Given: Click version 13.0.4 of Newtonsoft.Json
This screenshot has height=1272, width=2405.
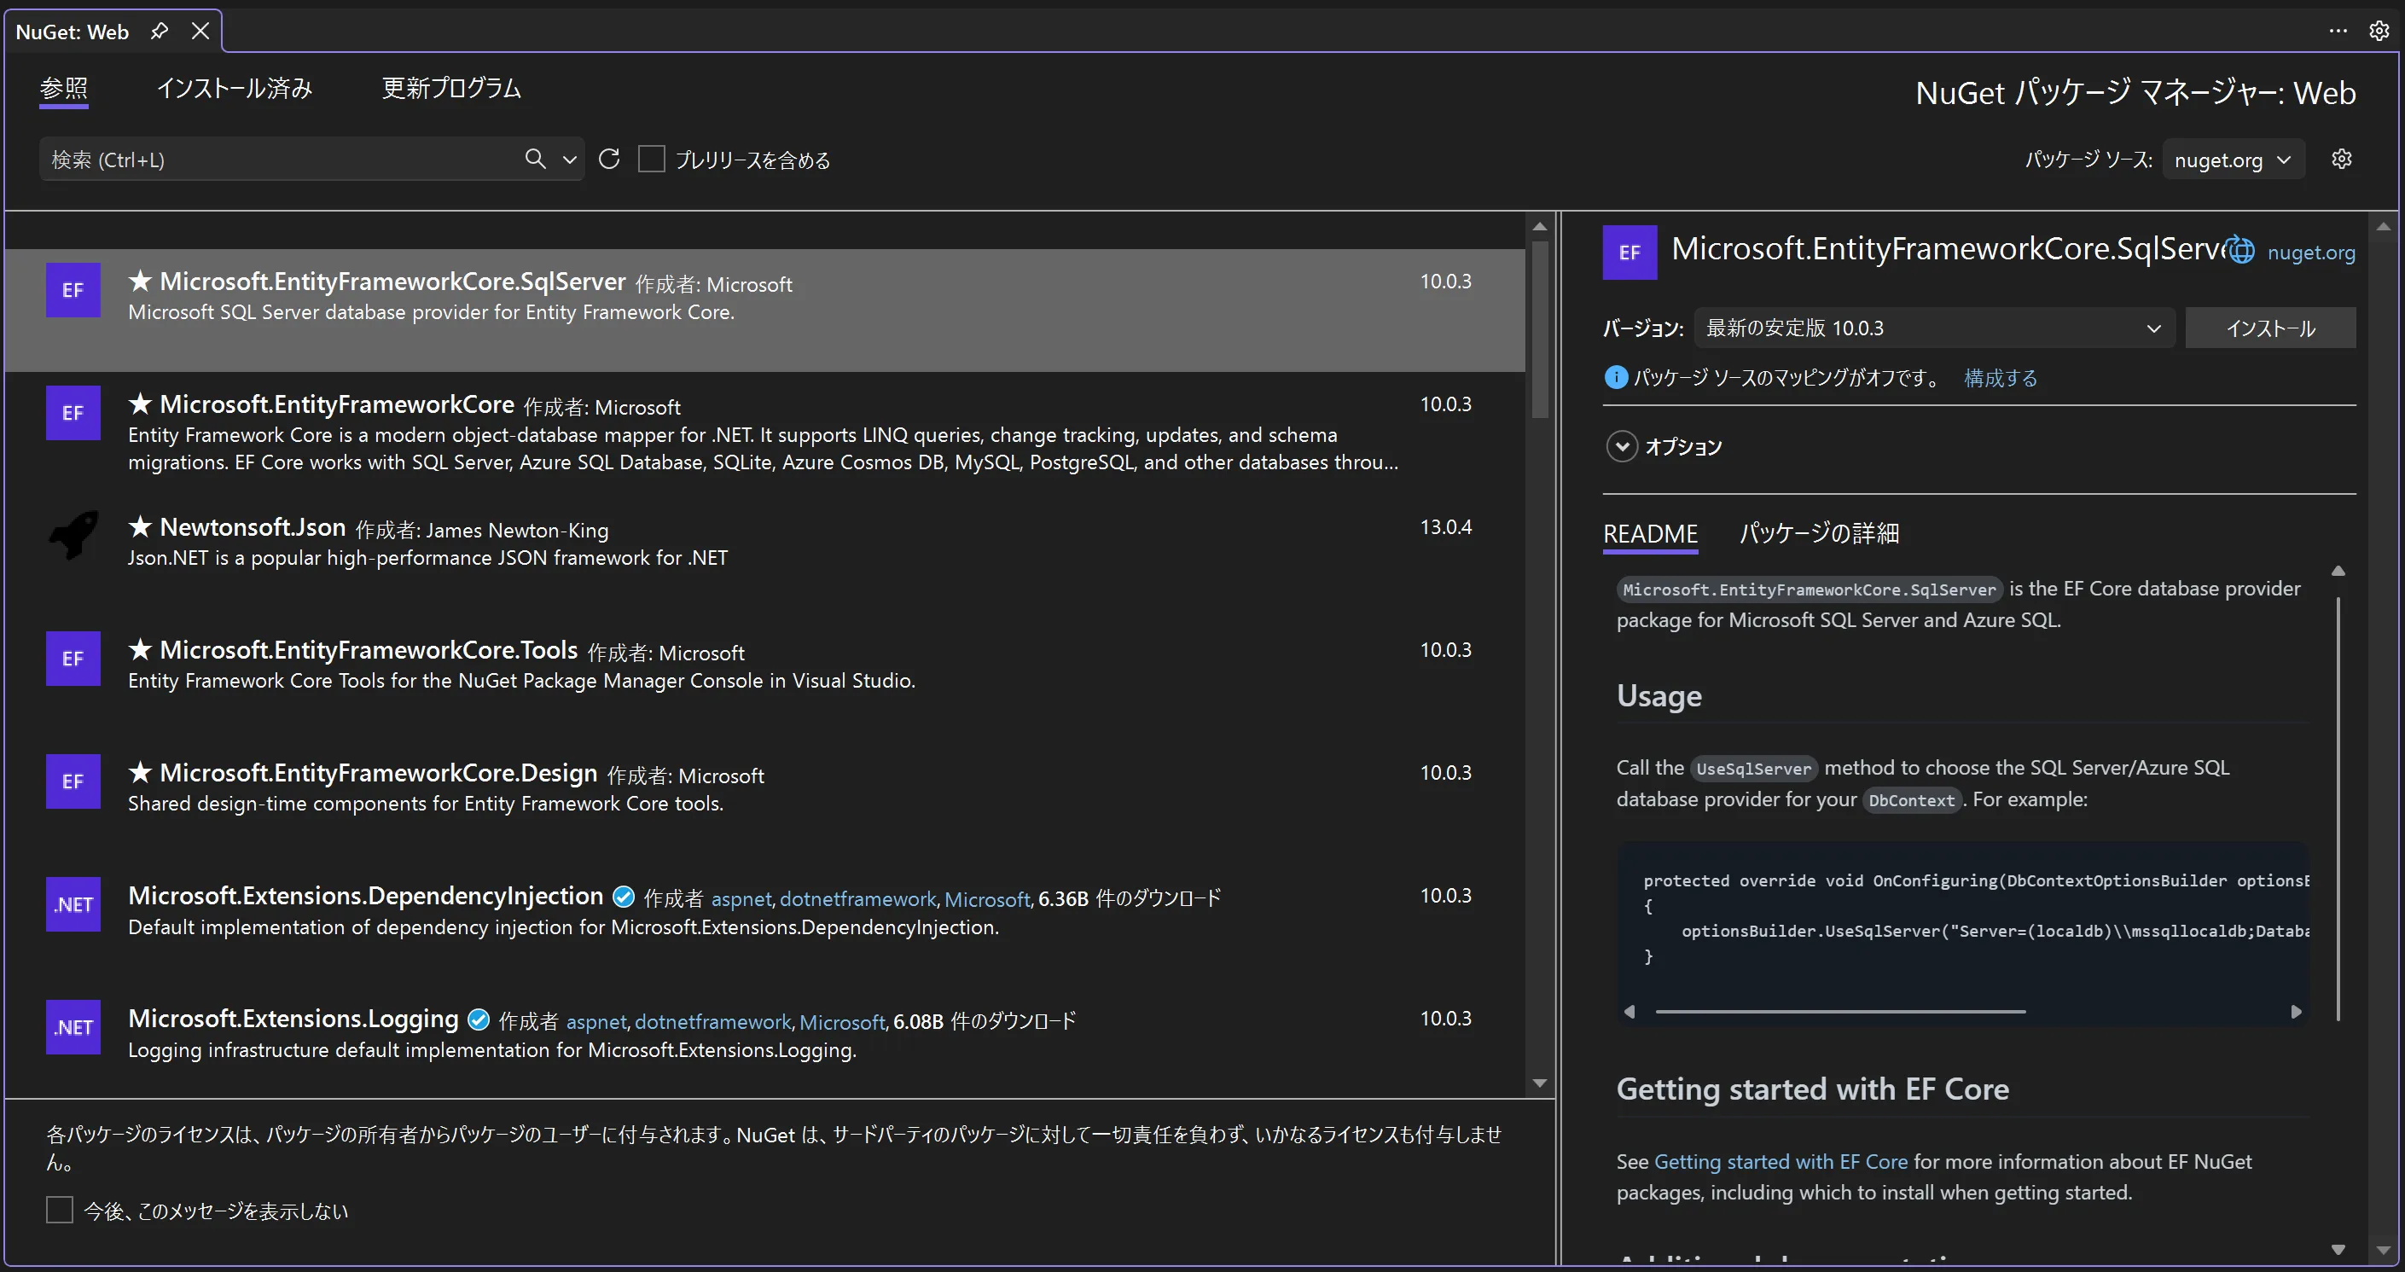Looking at the screenshot, I should coord(1445,526).
